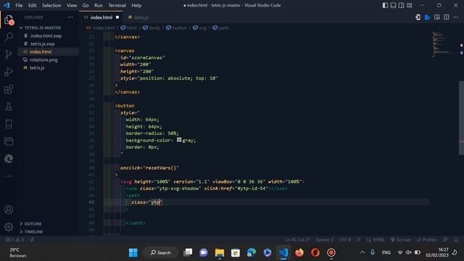The width and height of the screenshot is (464, 261).
Task: Open the Search view in activity bar
Action: click(9, 37)
